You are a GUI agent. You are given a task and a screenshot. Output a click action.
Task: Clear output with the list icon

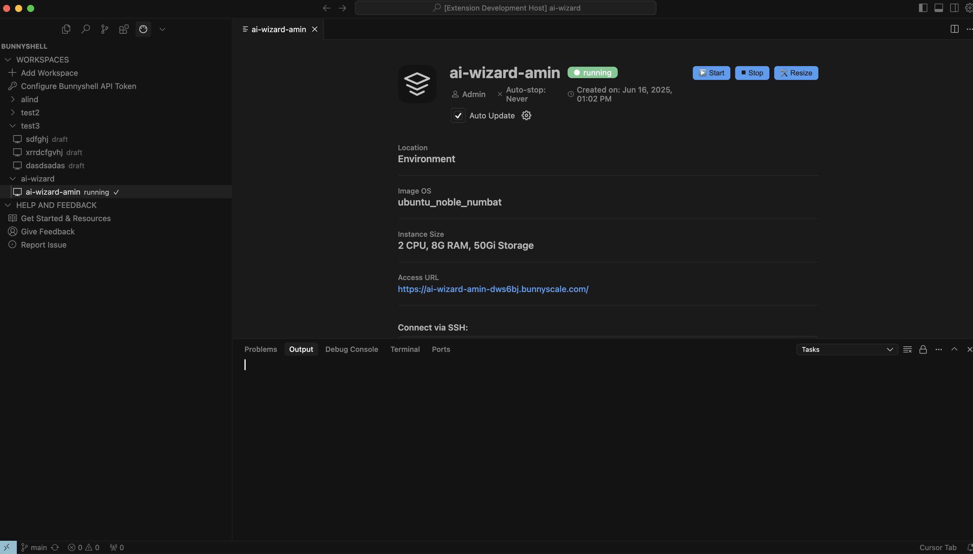point(907,349)
